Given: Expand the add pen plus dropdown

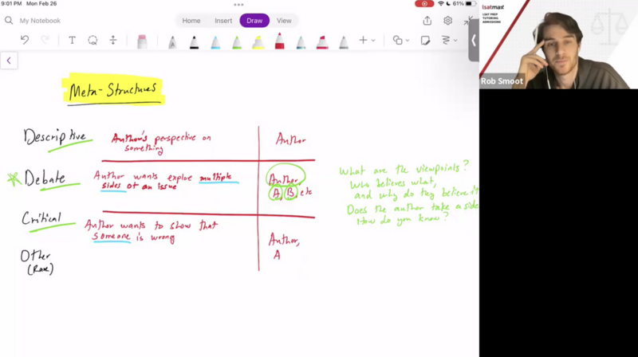Looking at the screenshot, I should (367, 41).
